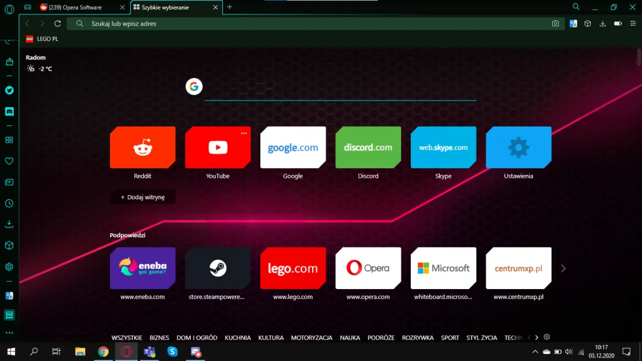
Task: Open the Ustawienia settings tile
Action: click(x=518, y=147)
